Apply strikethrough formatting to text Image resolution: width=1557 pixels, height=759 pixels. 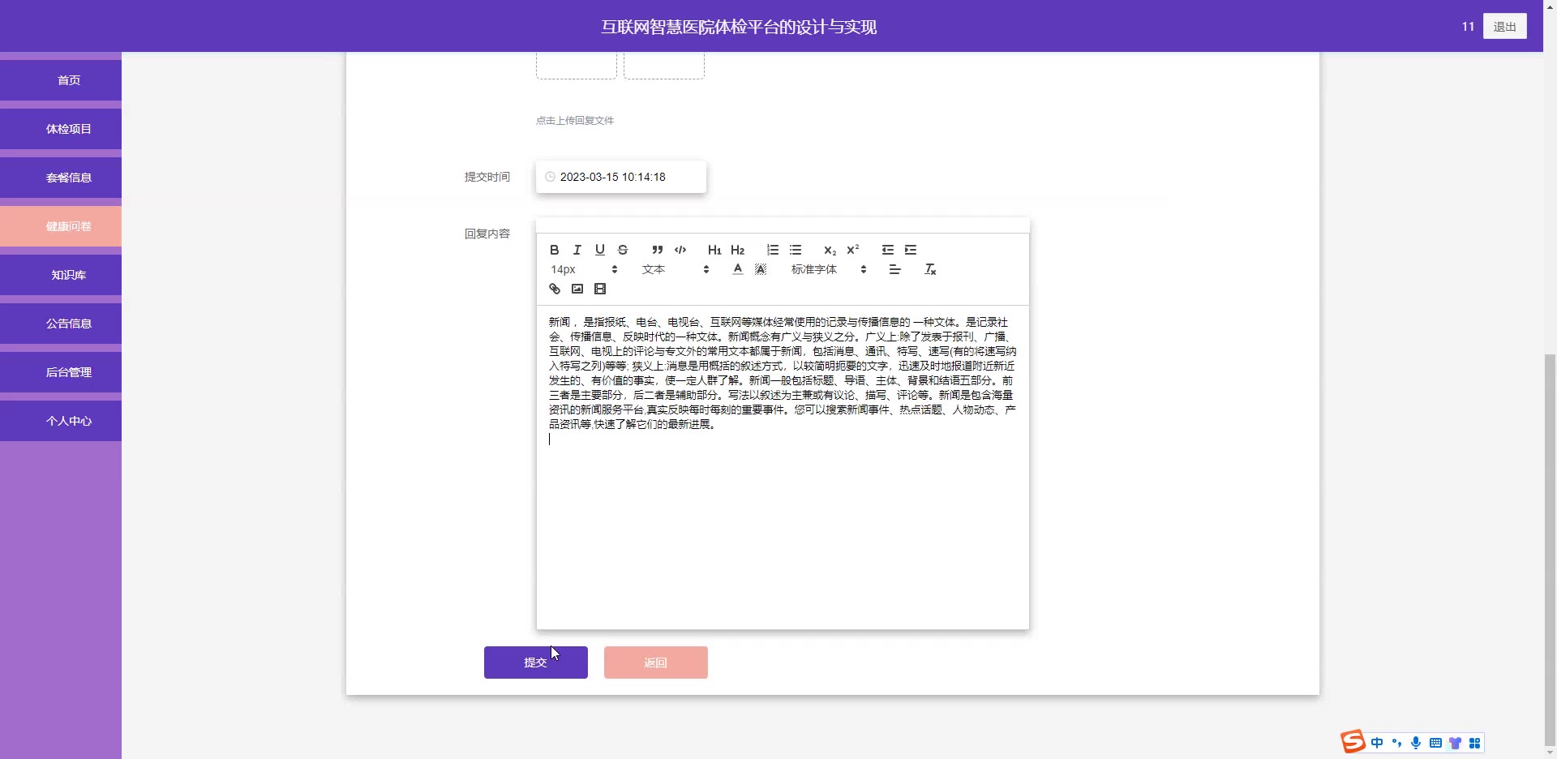point(623,250)
